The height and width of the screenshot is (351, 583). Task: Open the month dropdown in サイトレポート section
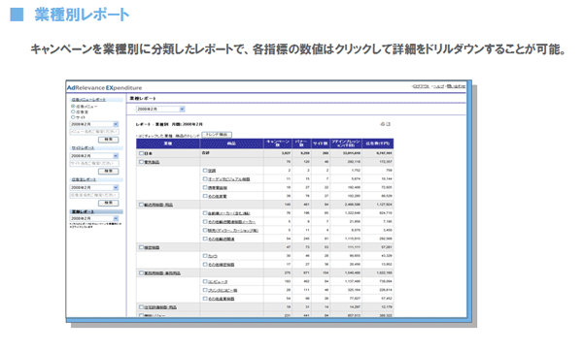click(x=94, y=156)
